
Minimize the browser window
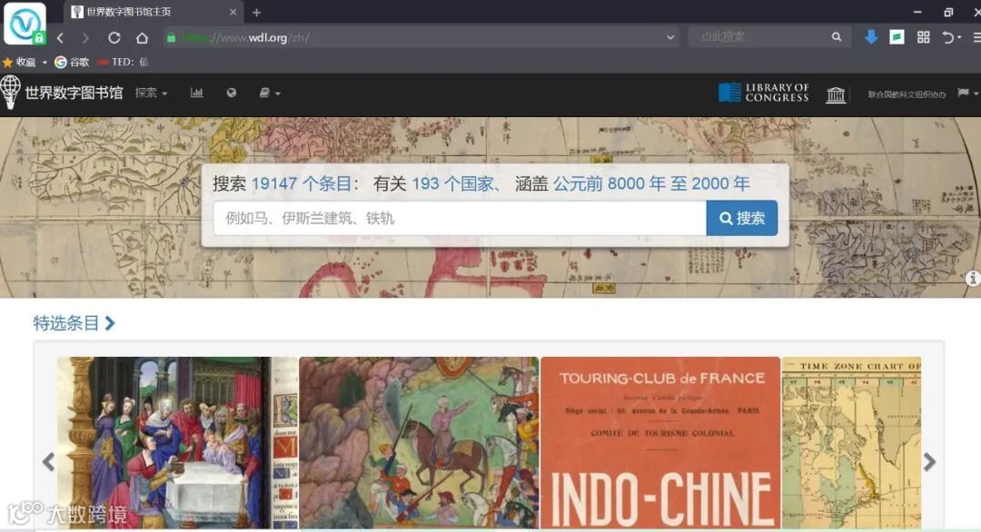pyautogui.click(x=917, y=12)
